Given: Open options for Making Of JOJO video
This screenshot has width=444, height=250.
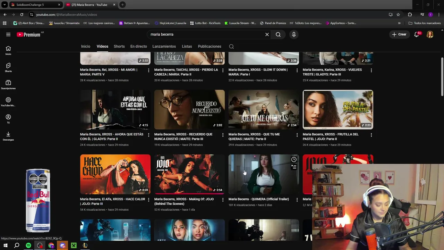Looking at the screenshot, I should click(x=223, y=200).
